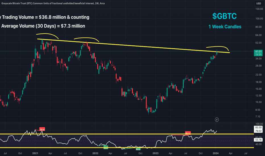The height and width of the screenshot is (156, 265).
Task: Click the 41.01 current price label
Action: tap(258, 52)
